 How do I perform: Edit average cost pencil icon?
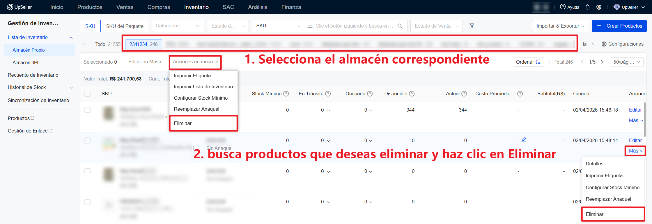point(524,140)
